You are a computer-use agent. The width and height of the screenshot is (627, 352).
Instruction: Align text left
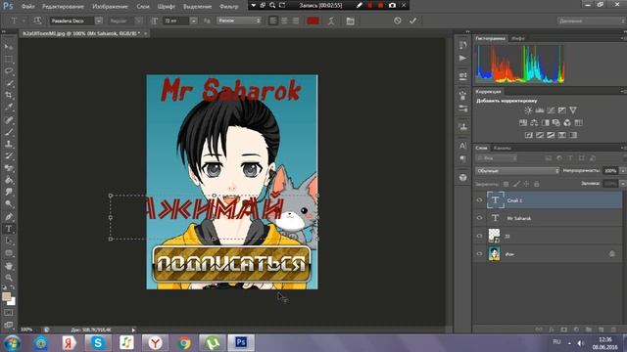pyautogui.click(x=273, y=21)
